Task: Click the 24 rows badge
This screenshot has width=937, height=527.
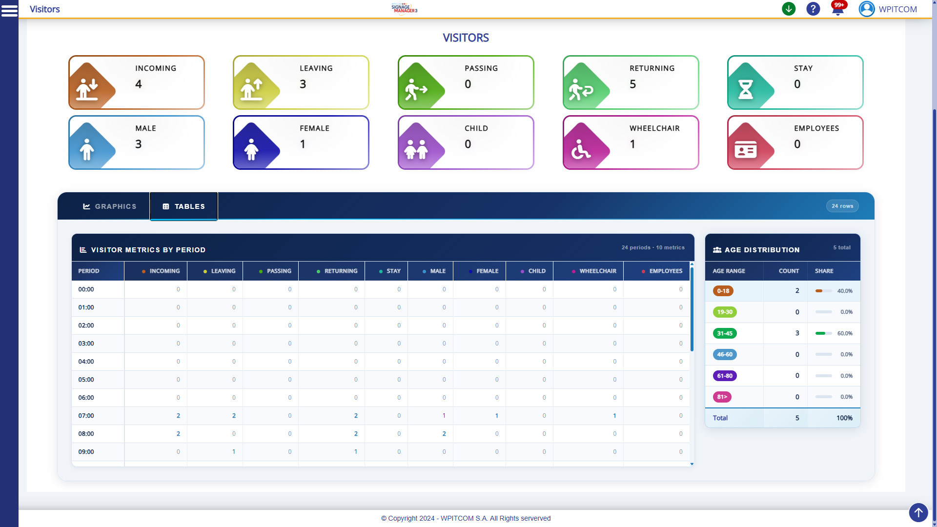Action: 842,205
